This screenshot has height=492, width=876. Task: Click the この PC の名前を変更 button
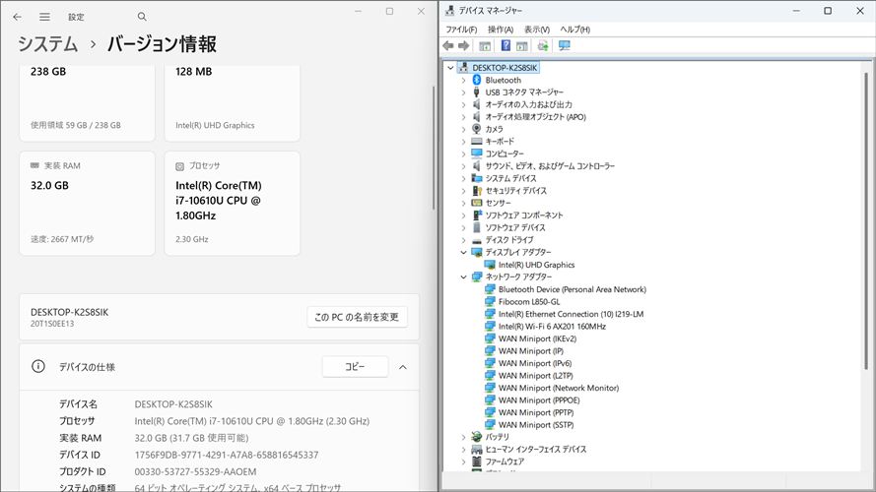tap(357, 317)
